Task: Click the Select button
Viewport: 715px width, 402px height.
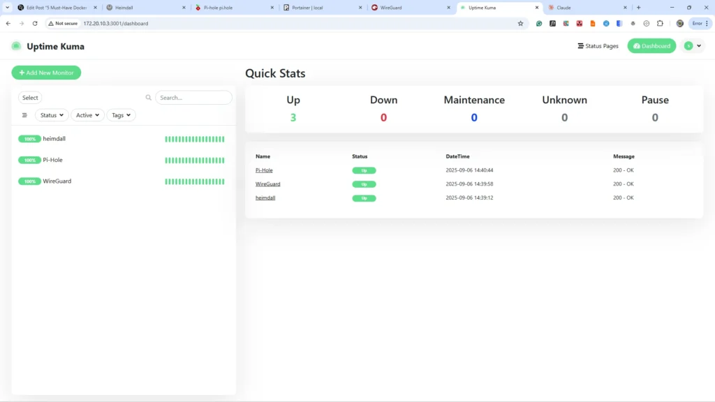Action: click(30, 98)
